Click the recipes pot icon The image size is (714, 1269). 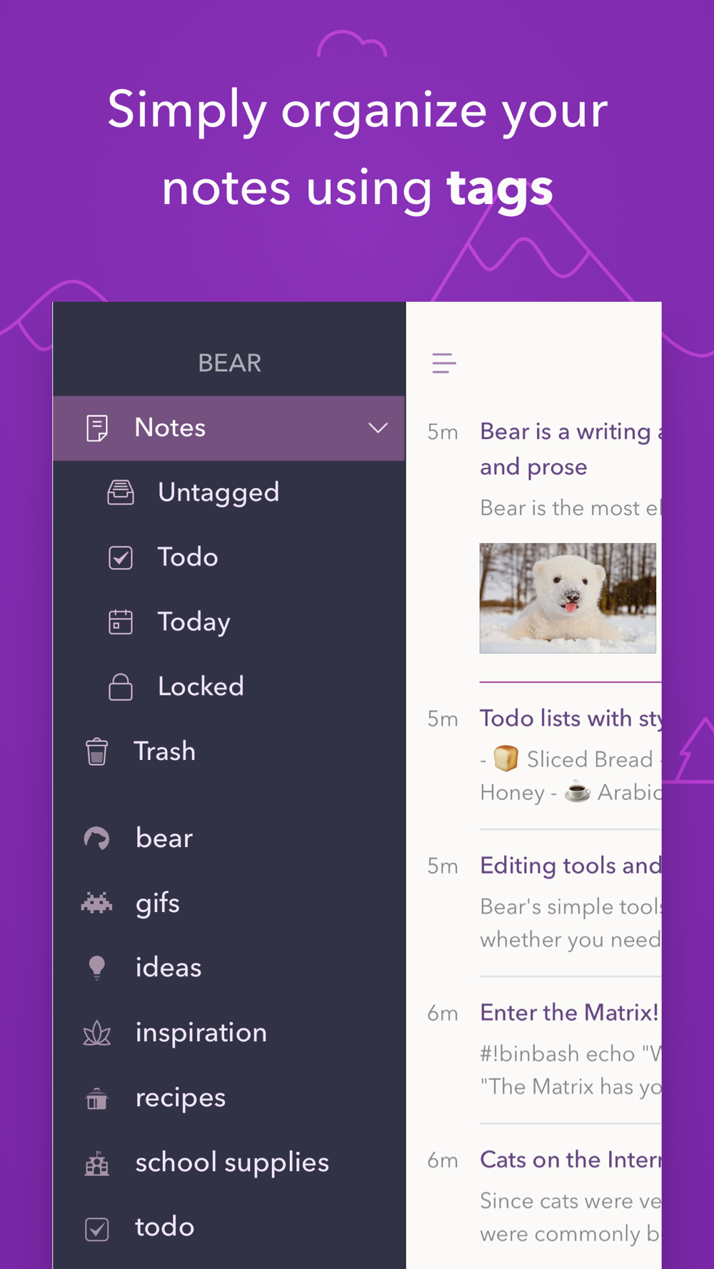pyautogui.click(x=97, y=1098)
